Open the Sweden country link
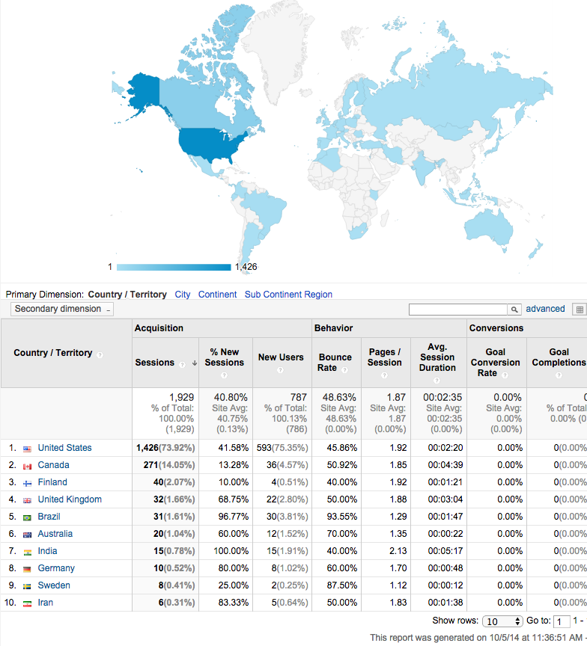587x646 pixels. [x=54, y=585]
